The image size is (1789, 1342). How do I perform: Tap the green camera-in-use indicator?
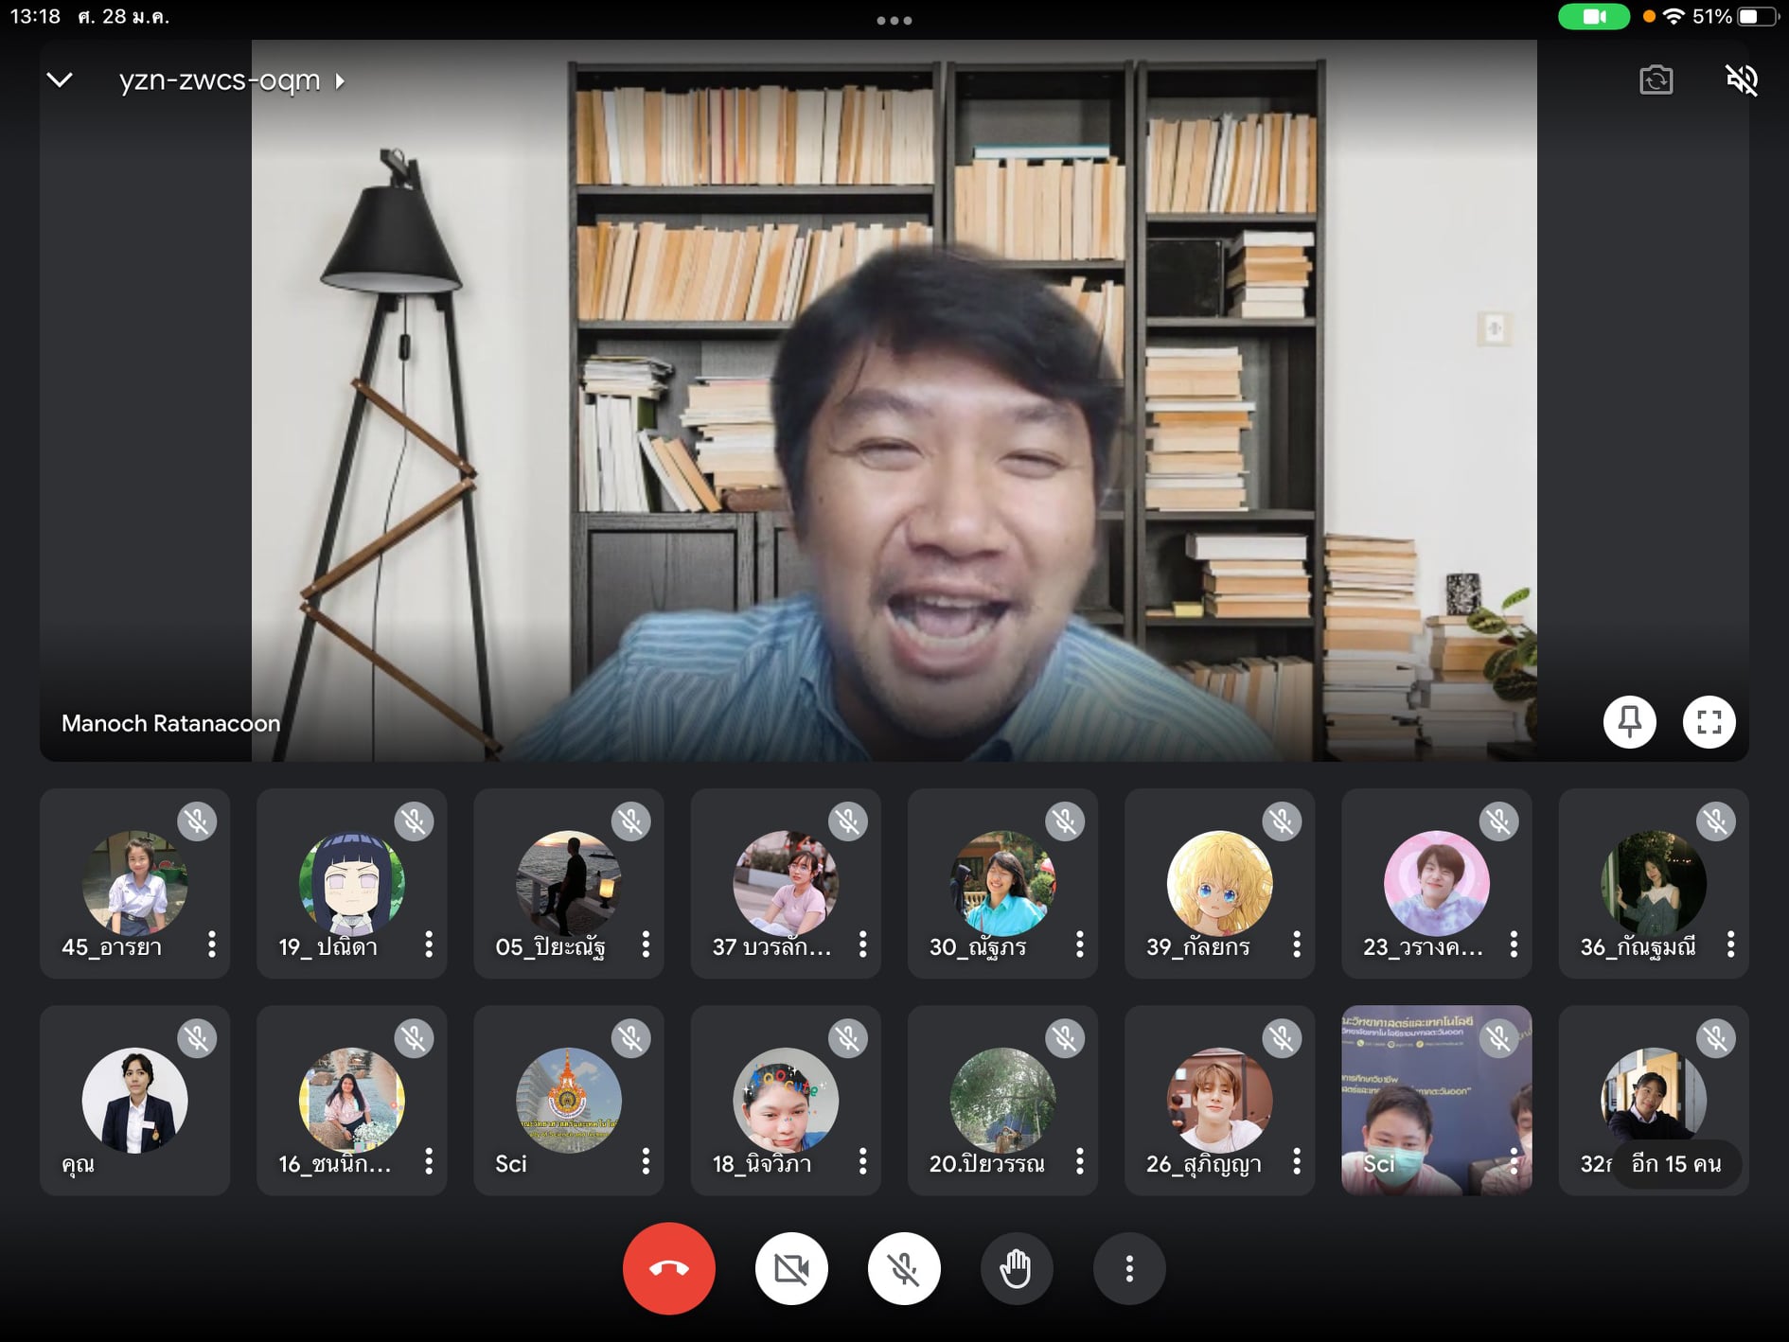click(1594, 17)
